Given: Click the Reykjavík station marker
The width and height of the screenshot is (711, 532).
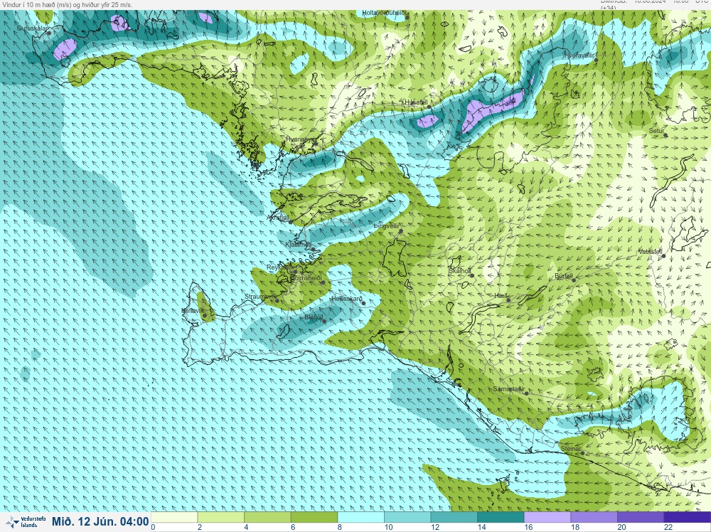Looking at the screenshot, I should (x=295, y=272).
